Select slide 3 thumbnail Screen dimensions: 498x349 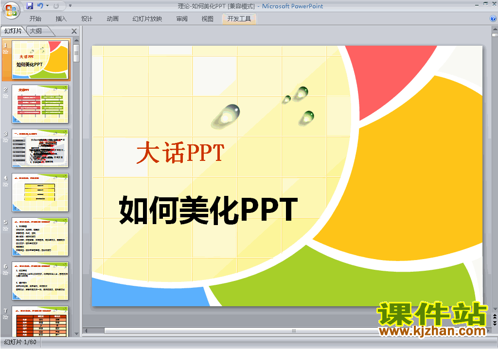point(40,148)
